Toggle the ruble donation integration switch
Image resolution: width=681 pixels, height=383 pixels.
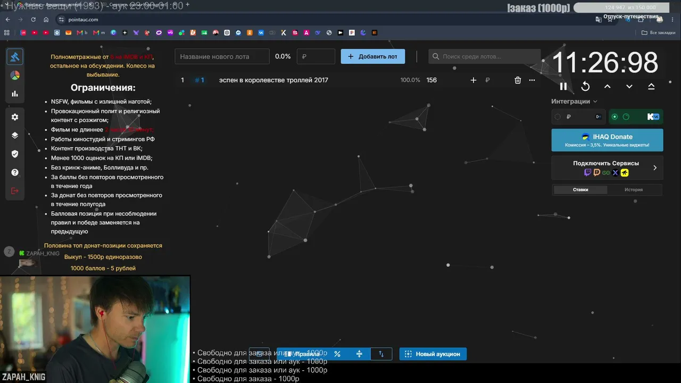pos(558,116)
